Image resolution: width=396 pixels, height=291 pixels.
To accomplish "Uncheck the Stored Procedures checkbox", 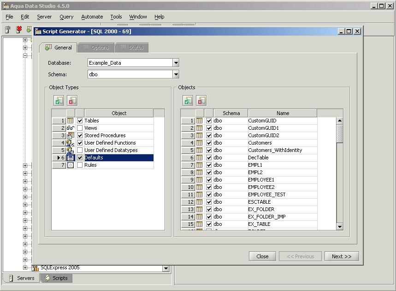I will point(80,135).
